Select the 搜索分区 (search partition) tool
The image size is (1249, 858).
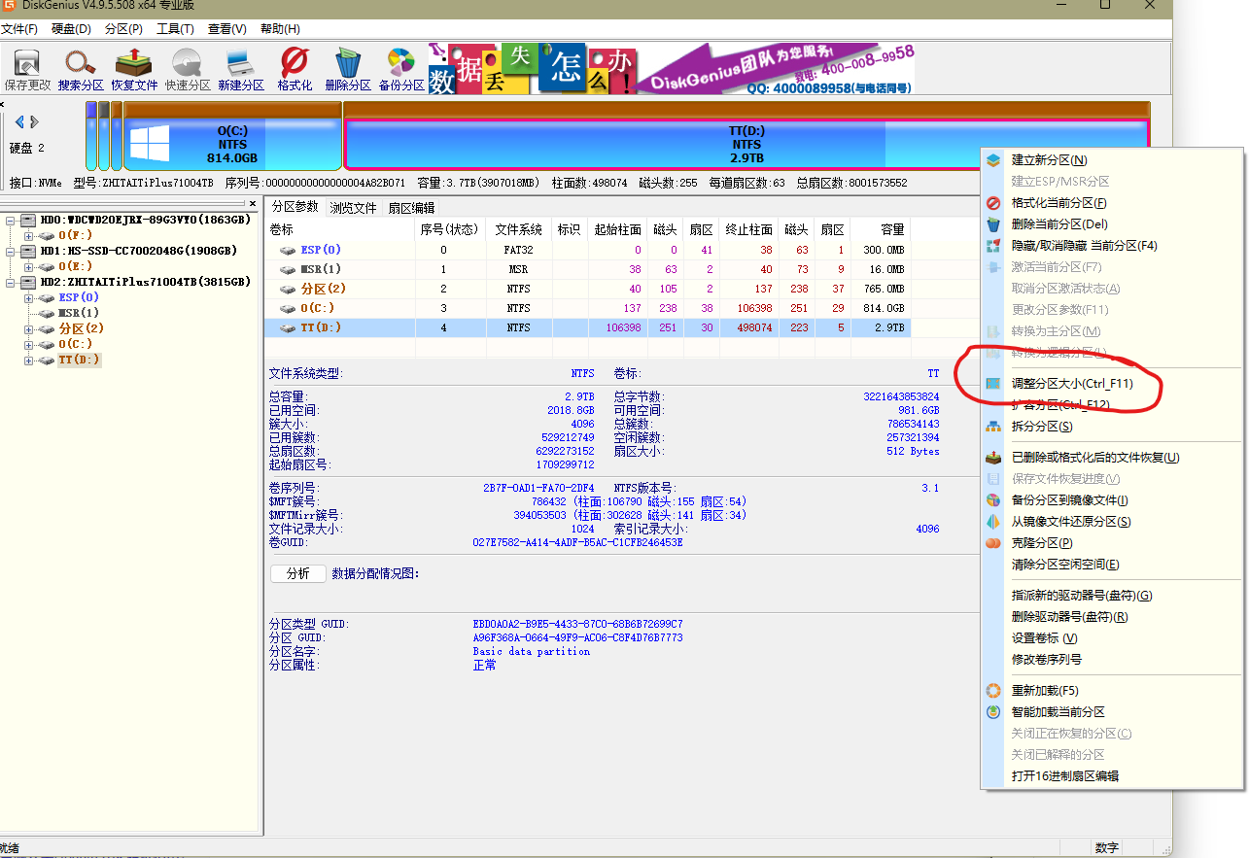click(80, 68)
